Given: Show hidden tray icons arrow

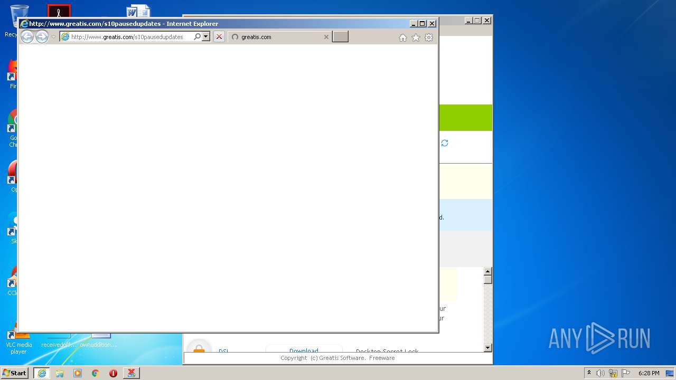Looking at the screenshot, I should point(589,373).
